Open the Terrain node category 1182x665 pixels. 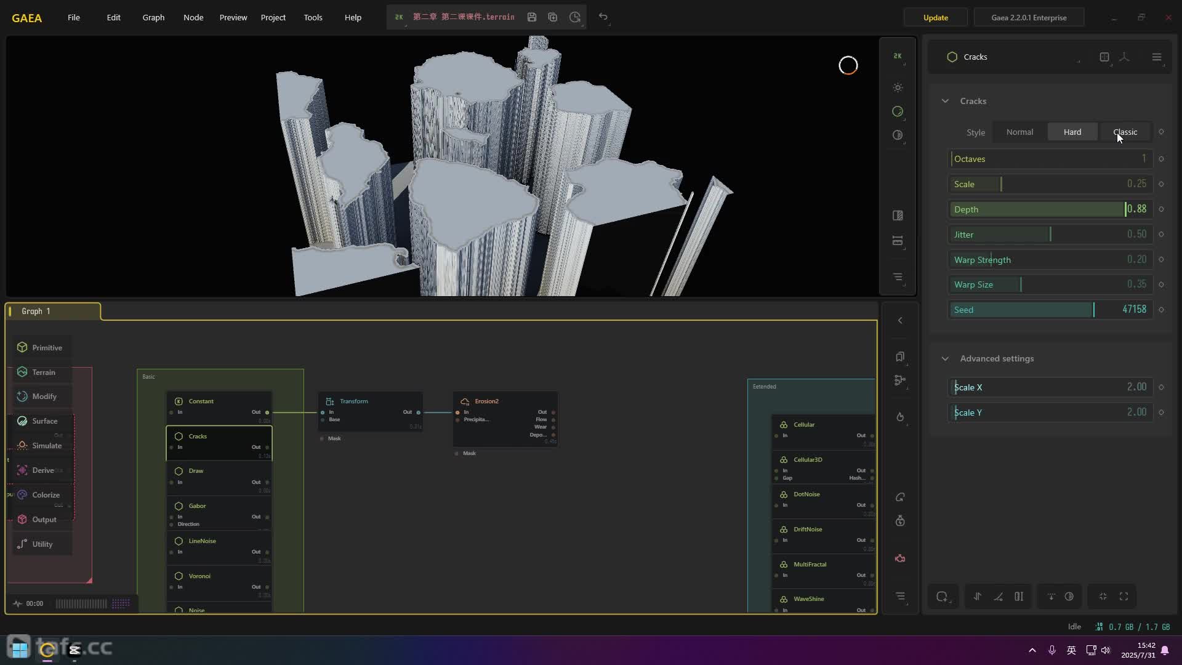[43, 372]
